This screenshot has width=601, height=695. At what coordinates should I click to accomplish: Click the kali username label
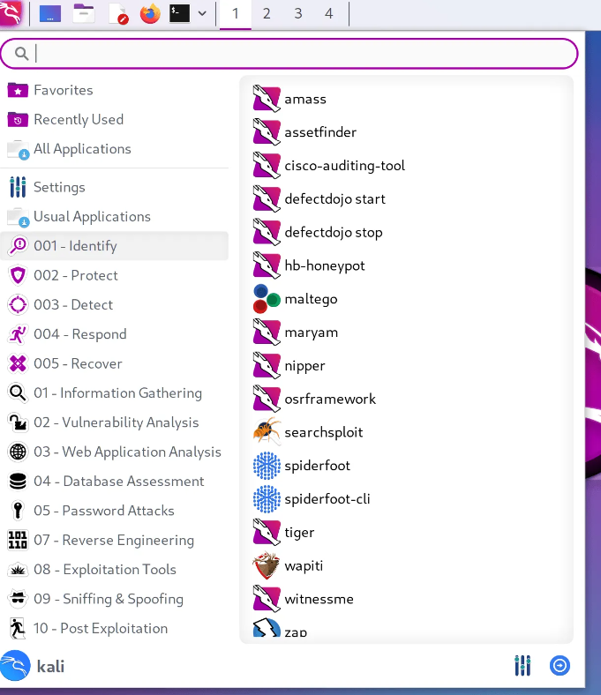pos(50,666)
